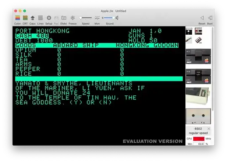Select the red cassette tape icon
Viewport: 227px width, 162px height.
(x=198, y=31)
